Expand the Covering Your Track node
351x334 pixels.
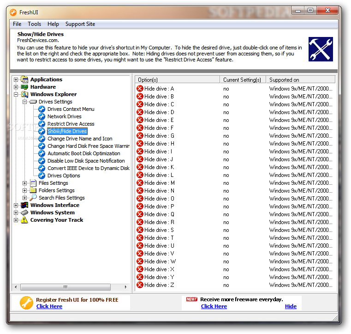(16, 220)
